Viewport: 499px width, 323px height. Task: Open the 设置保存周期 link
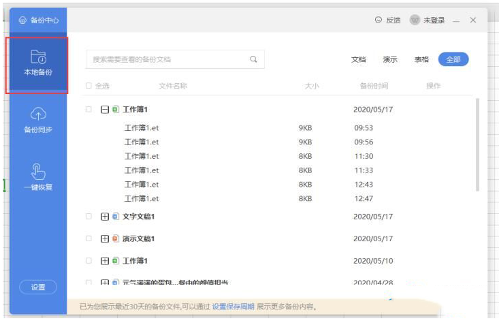point(233,307)
